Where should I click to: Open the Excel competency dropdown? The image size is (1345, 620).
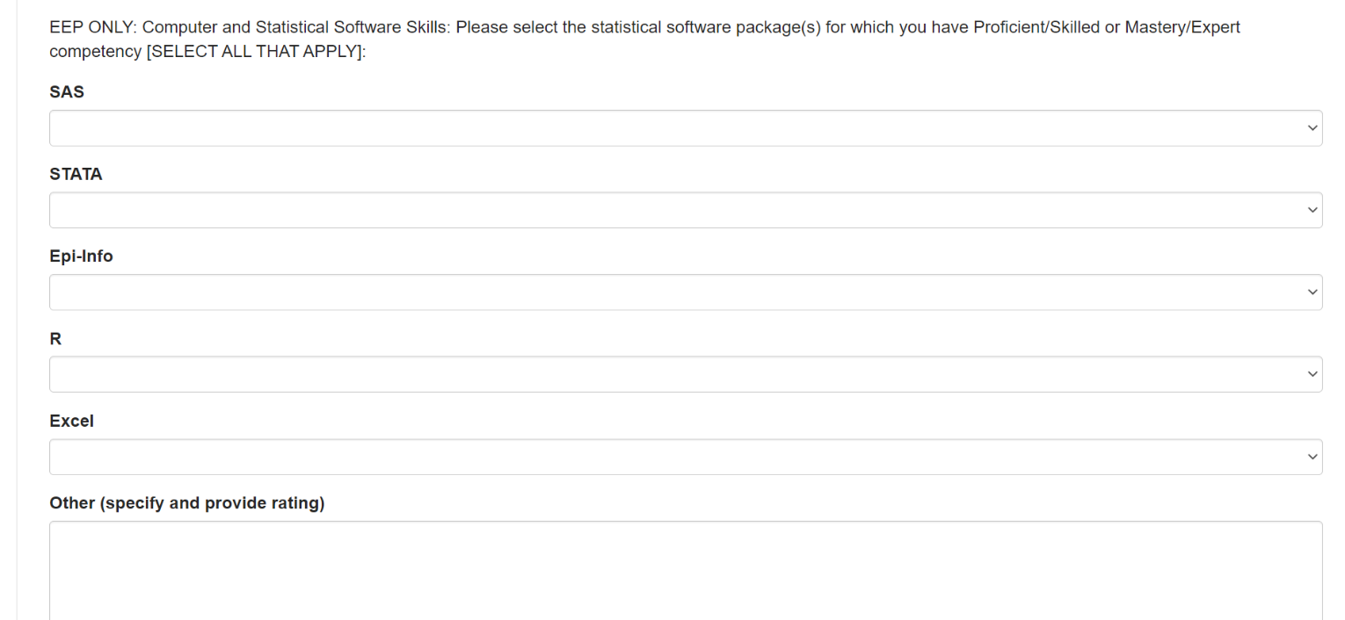tap(686, 457)
